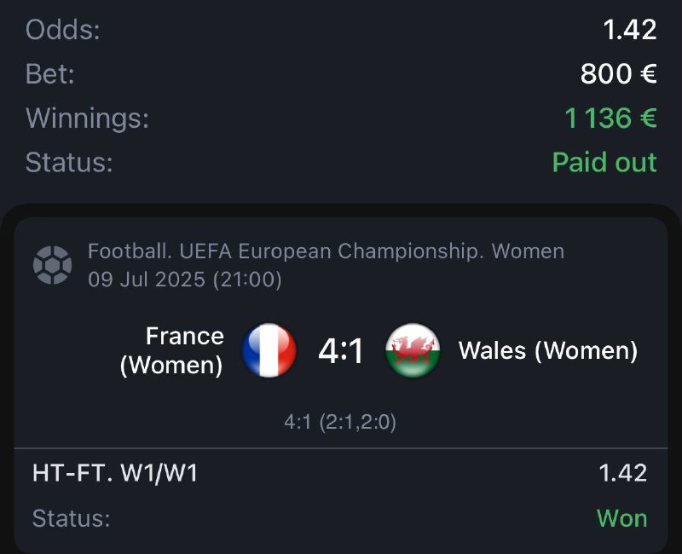This screenshot has height=554, width=682.
Task: Tap the Odds label at the top
Action: (x=63, y=30)
